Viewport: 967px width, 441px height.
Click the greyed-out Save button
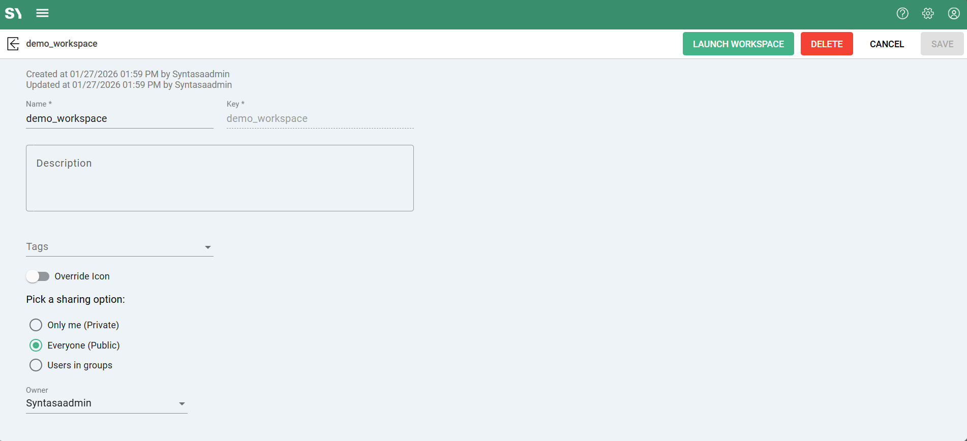(x=942, y=44)
